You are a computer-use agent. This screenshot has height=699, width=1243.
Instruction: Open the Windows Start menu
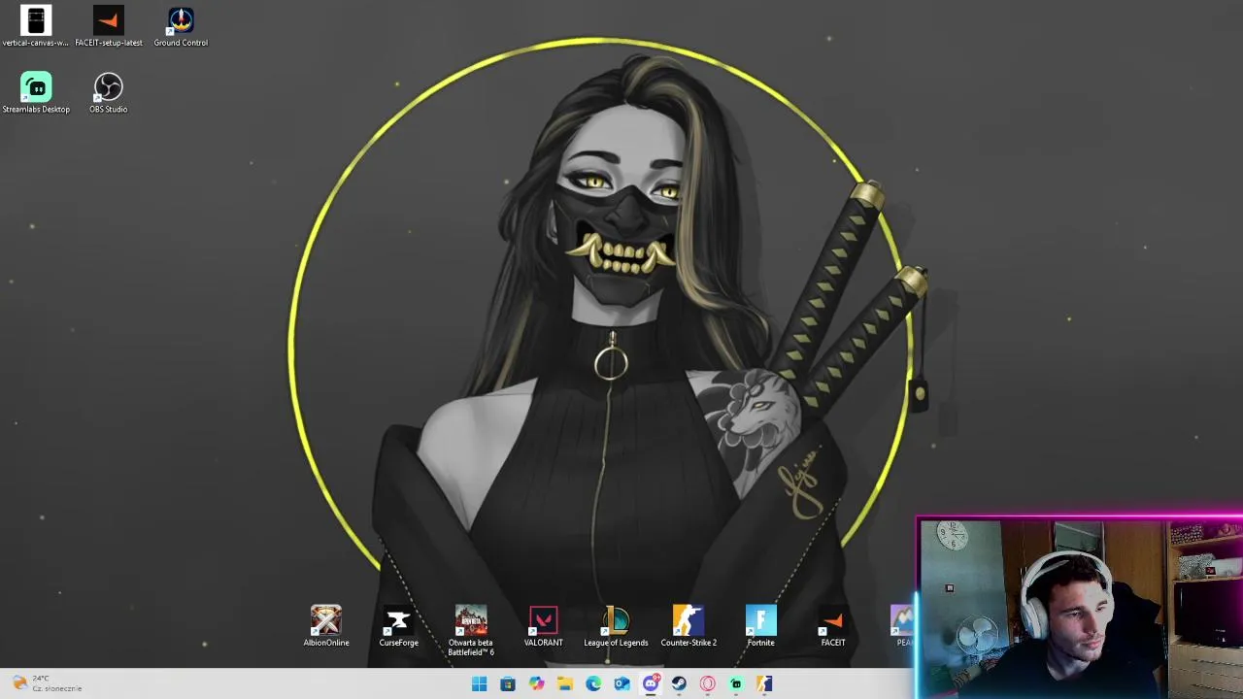479,684
